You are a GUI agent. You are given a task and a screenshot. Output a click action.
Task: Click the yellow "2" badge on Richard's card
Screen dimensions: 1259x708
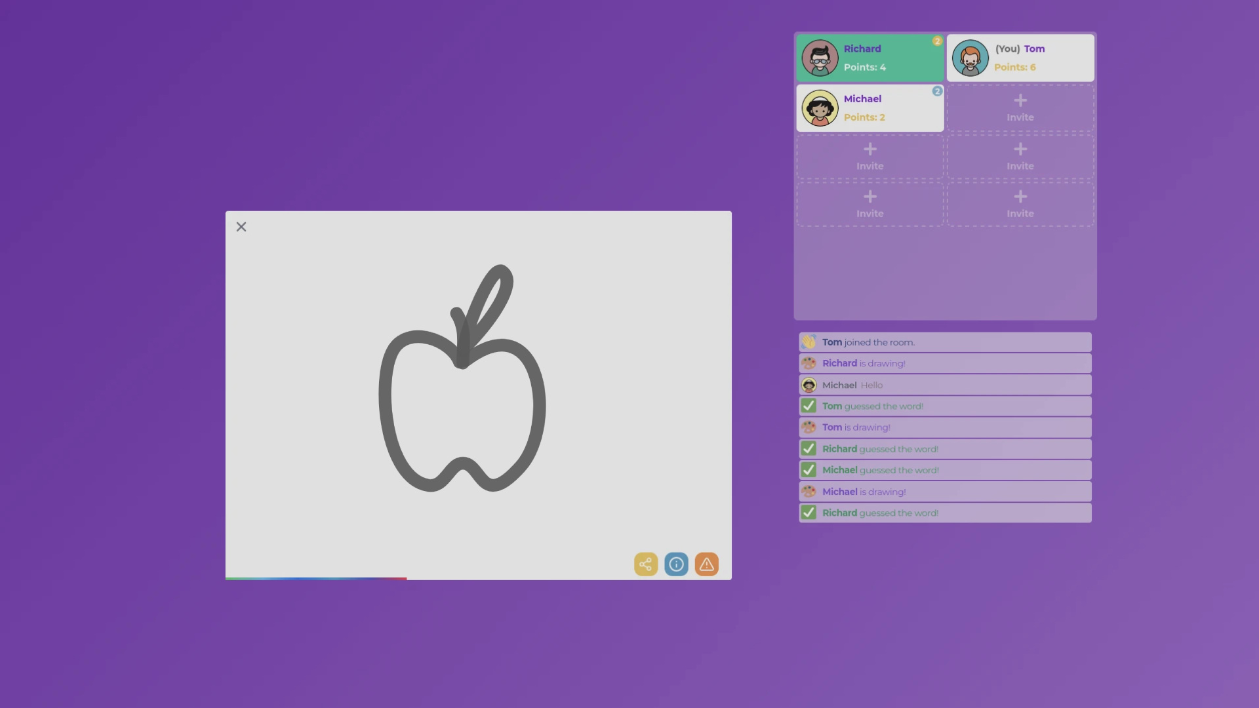pos(938,41)
